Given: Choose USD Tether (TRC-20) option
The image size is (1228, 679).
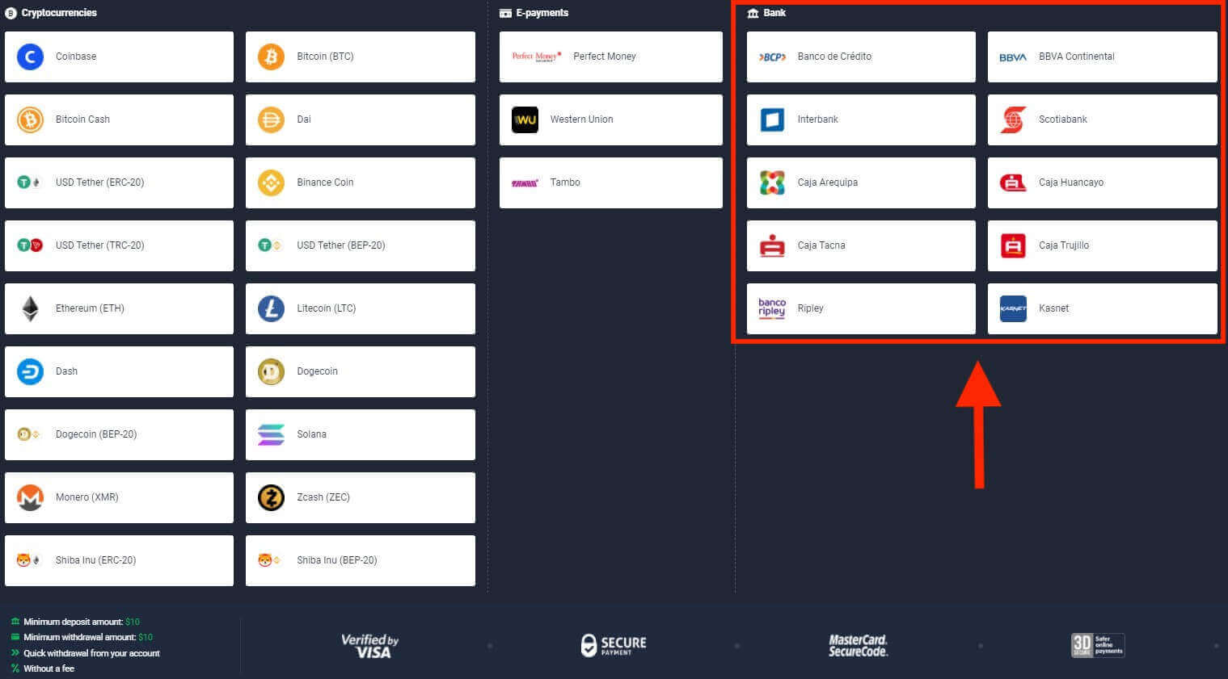Looking at the screenshot, I should [x=119, y=245].
